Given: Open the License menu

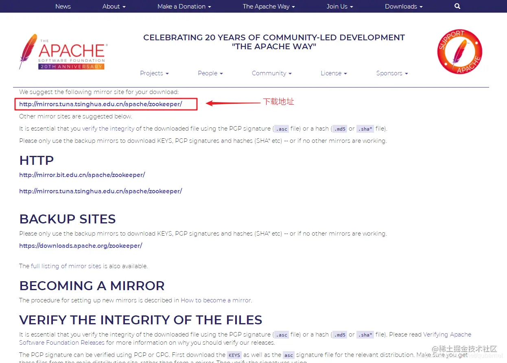Looking at the screenshot, I should pyautogui.click(x=334, y=73).
